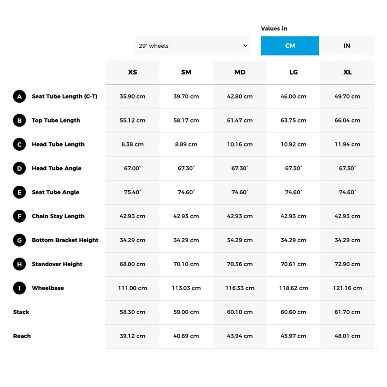Click the E badge for Seat Tube Angle
This screenshot has width=387, height=387.
coord(19,192)
